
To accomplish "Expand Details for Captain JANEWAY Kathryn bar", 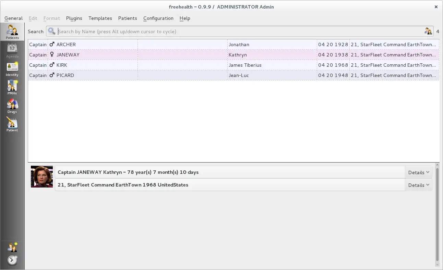I will pyautogui.click(x=418, y=172).
